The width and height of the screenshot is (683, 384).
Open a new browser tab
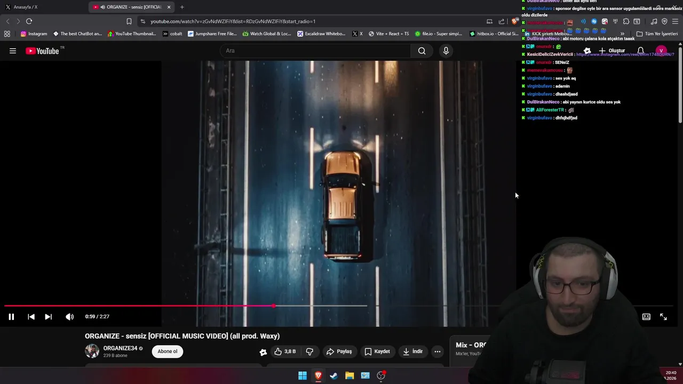(x=182, y=7)
